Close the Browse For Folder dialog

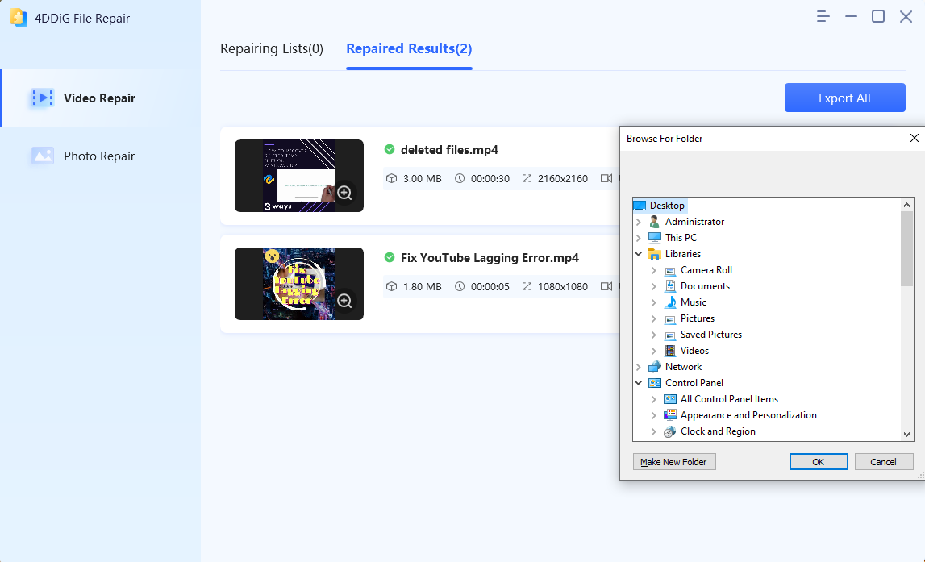pos(914,138)
